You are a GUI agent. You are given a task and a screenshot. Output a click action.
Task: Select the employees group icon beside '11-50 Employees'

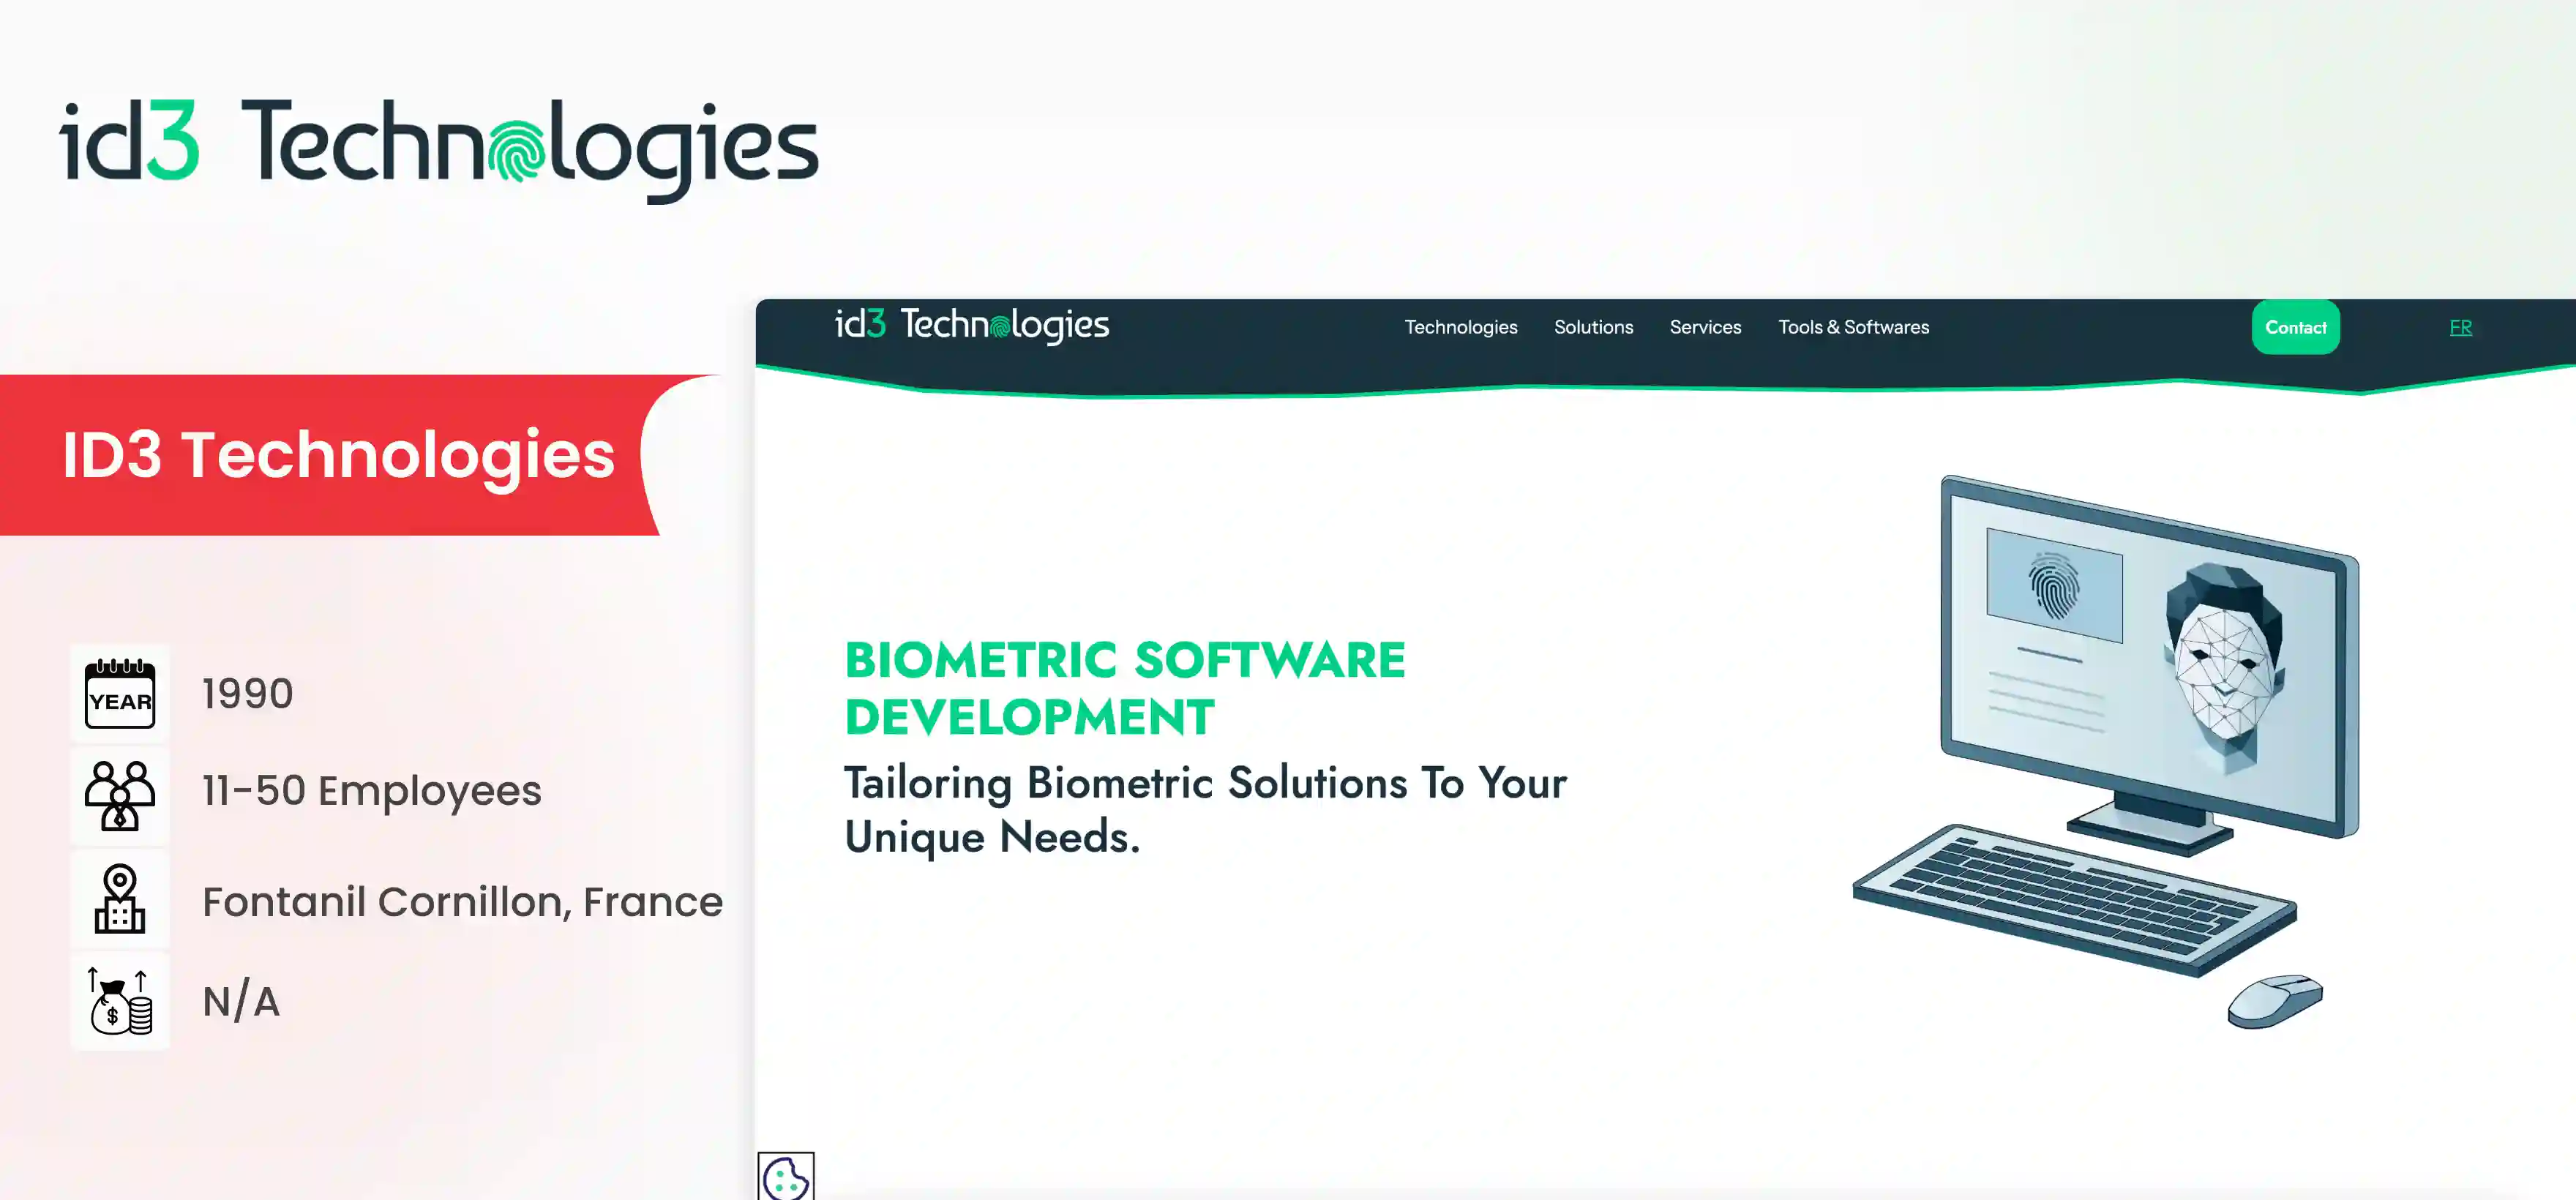(119, 794)
